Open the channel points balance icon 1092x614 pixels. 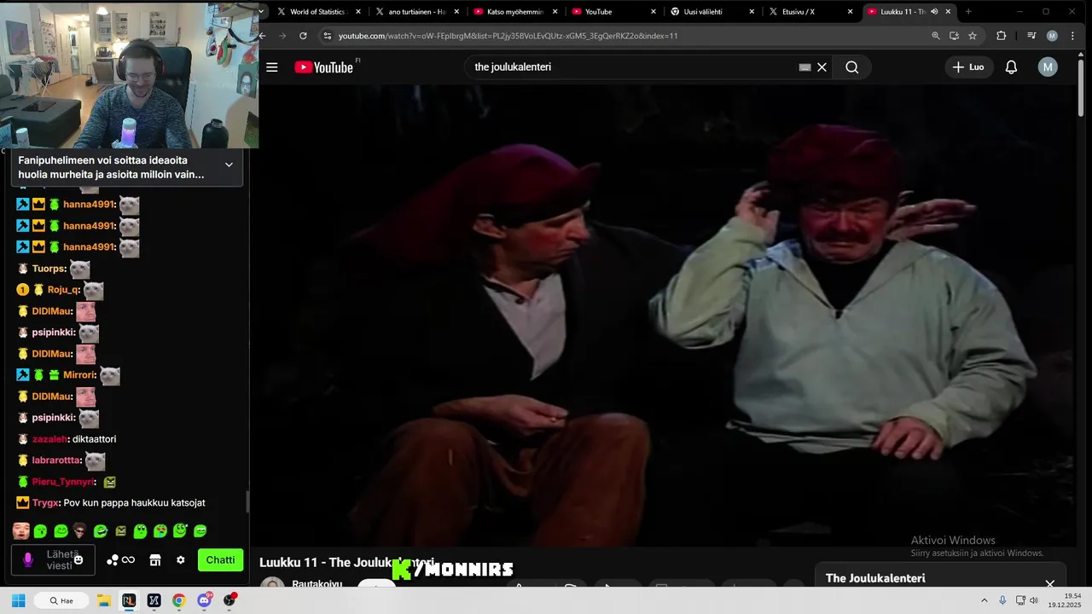(x=120, y=560)
